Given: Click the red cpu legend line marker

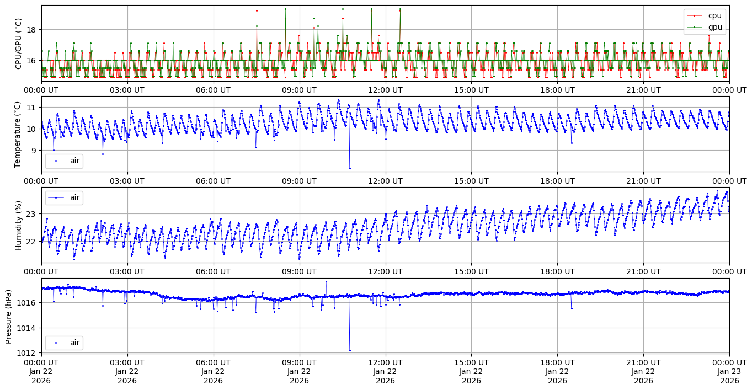Looking at the screenshot, I should (695, 16).
